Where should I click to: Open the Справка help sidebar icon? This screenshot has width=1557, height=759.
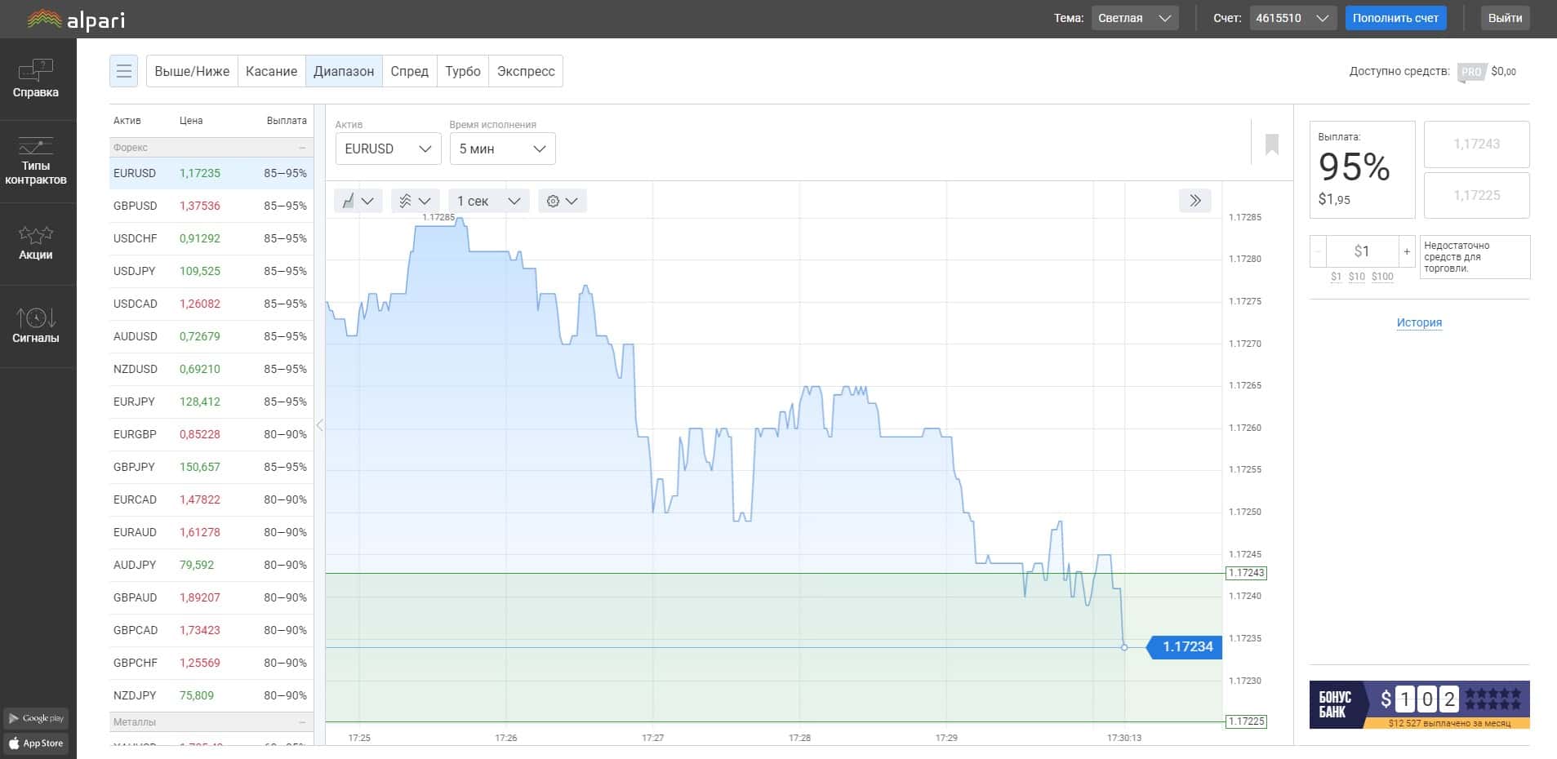click(36, 78)
